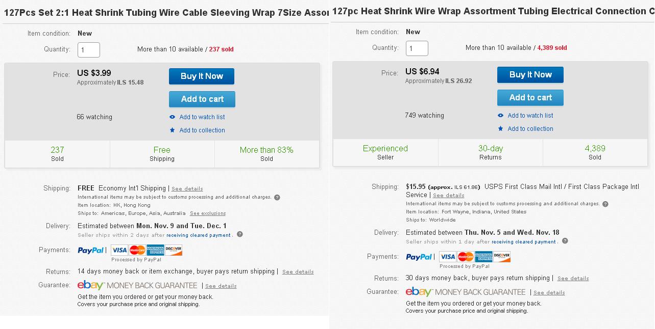Click the help icon after left customs charges note

(277, 197)
